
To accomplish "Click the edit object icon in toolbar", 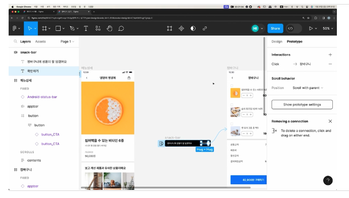I will click(x=169, y=28).
